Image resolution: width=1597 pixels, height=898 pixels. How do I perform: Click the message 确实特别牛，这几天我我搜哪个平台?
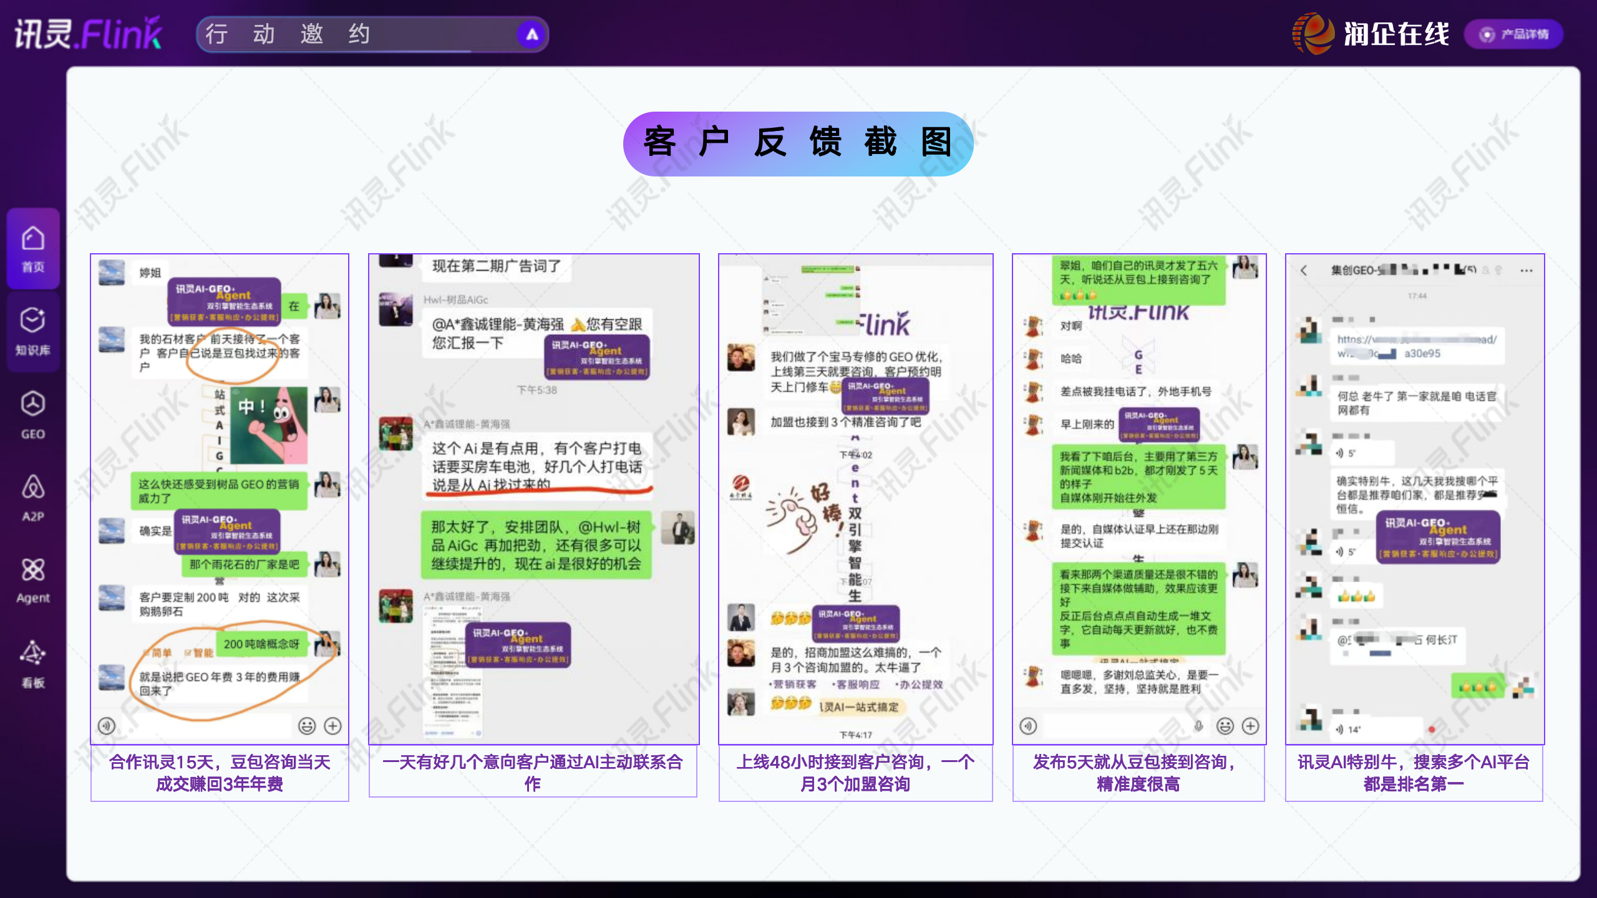[1417, 495]
